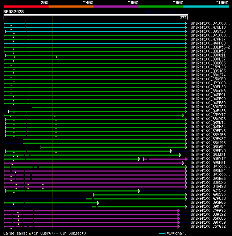Viewport: 232px width, 236px height.
Task: Click the arrowhead ending the C5YYT7 alignment
Action: click(x=183, y=115)
